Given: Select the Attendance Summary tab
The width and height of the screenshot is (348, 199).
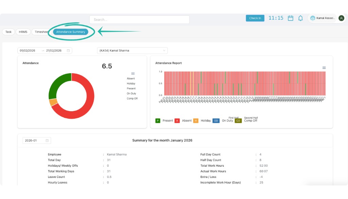Looking at the screenshot, I should (71, 32).
